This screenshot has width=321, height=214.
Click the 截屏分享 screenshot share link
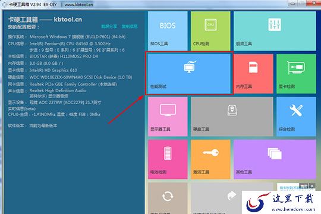109,26
